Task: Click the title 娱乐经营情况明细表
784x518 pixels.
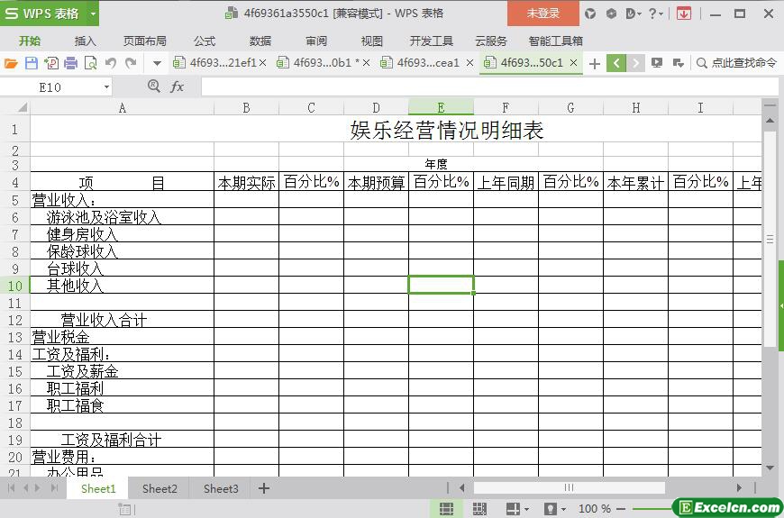Action: 446,130
